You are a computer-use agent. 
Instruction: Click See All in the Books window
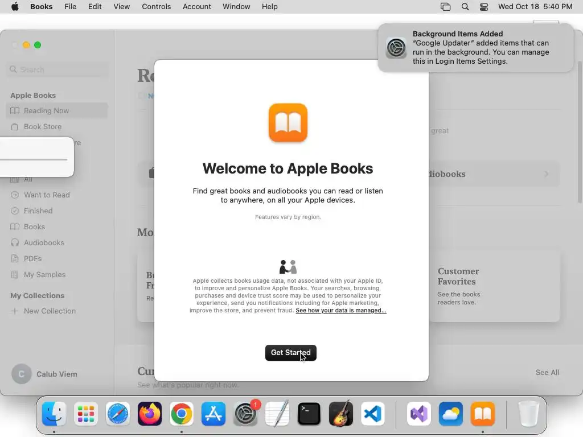pyautogui.click(x=547, y=372)
